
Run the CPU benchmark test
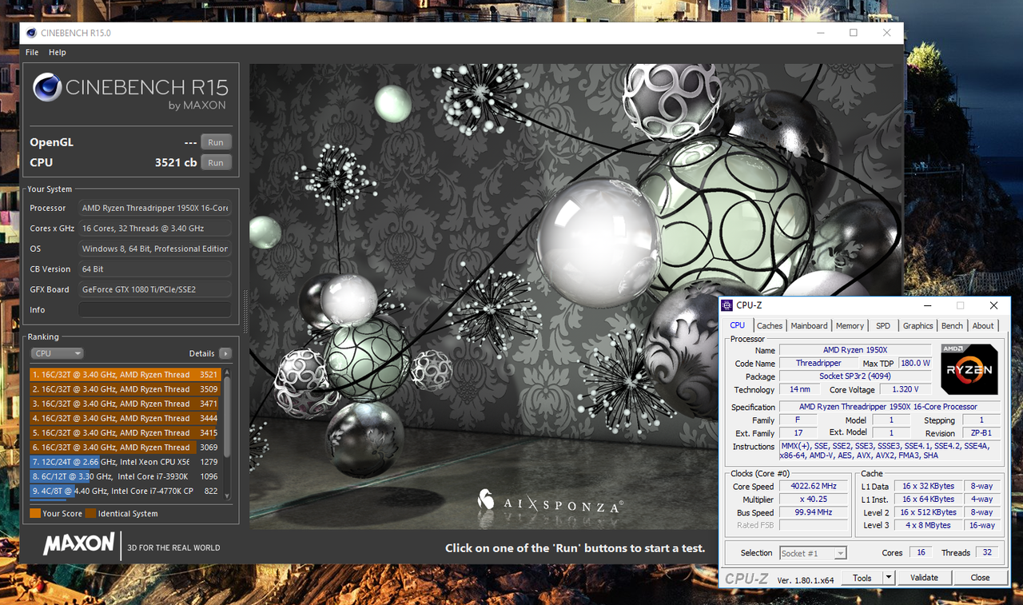(216, 162)
